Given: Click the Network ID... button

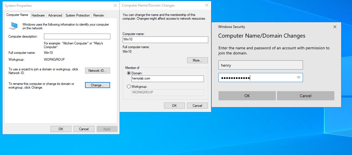Looking at the screenshot, I should click(x=98, y=71).
